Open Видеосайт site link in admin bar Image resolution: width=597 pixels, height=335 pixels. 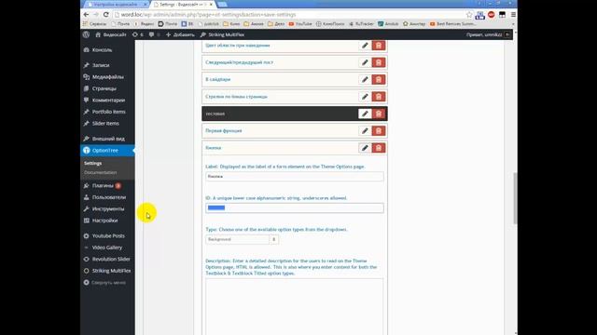[x=111, y=34]
